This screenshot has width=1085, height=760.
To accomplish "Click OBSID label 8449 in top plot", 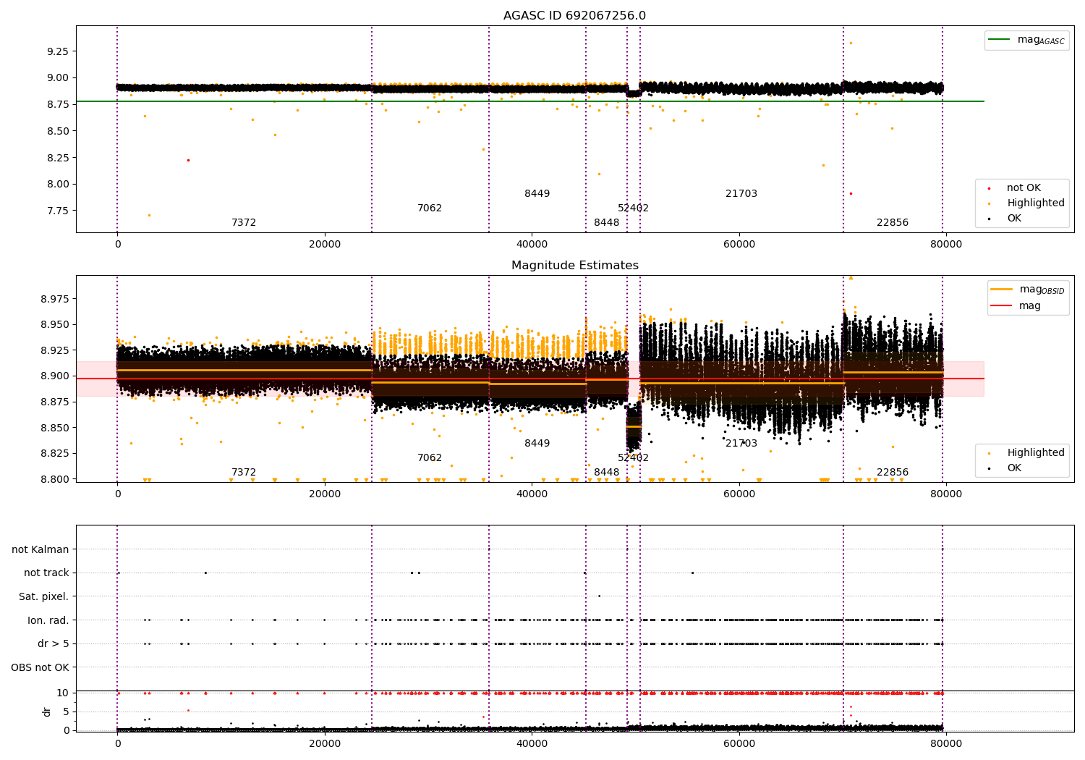I will pyautogui.click(x=537, y=193).
